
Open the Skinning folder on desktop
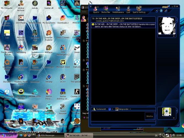35,20
